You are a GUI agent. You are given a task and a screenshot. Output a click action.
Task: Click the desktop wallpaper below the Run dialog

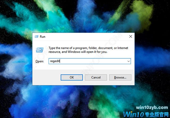tap(65, 101)
